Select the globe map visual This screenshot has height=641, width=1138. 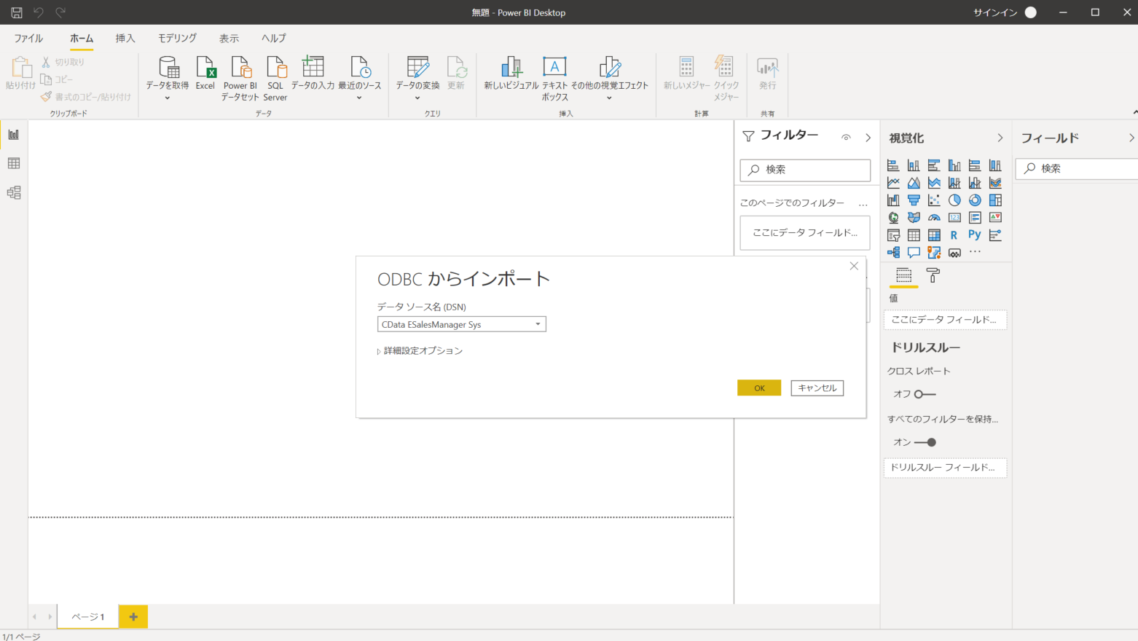[x=893, y=218]
